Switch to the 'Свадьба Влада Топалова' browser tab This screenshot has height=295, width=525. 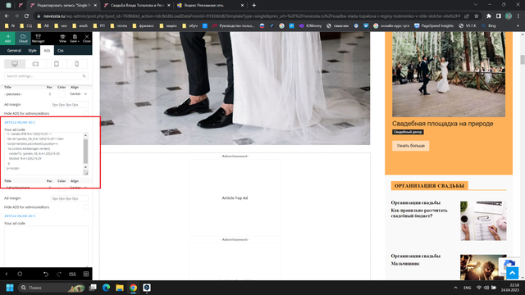coord(137,6)
